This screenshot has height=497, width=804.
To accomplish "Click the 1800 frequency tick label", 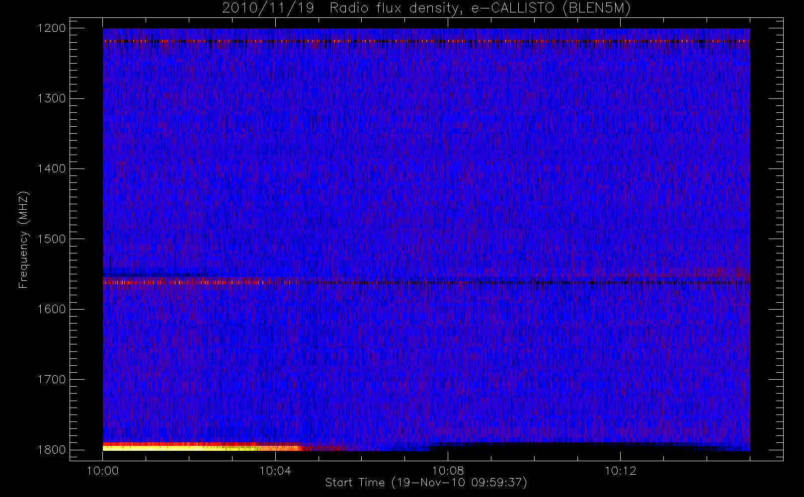I will tap(52, 450).
